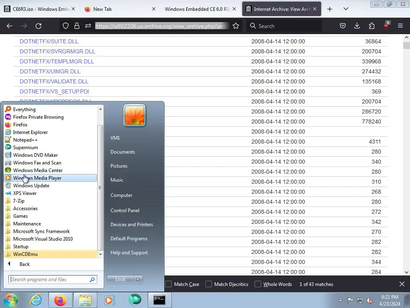Open the DOTNETFX/SVRGRMGR.DLL link
This screenshot has width=410, height=308.
pos(57,51)
